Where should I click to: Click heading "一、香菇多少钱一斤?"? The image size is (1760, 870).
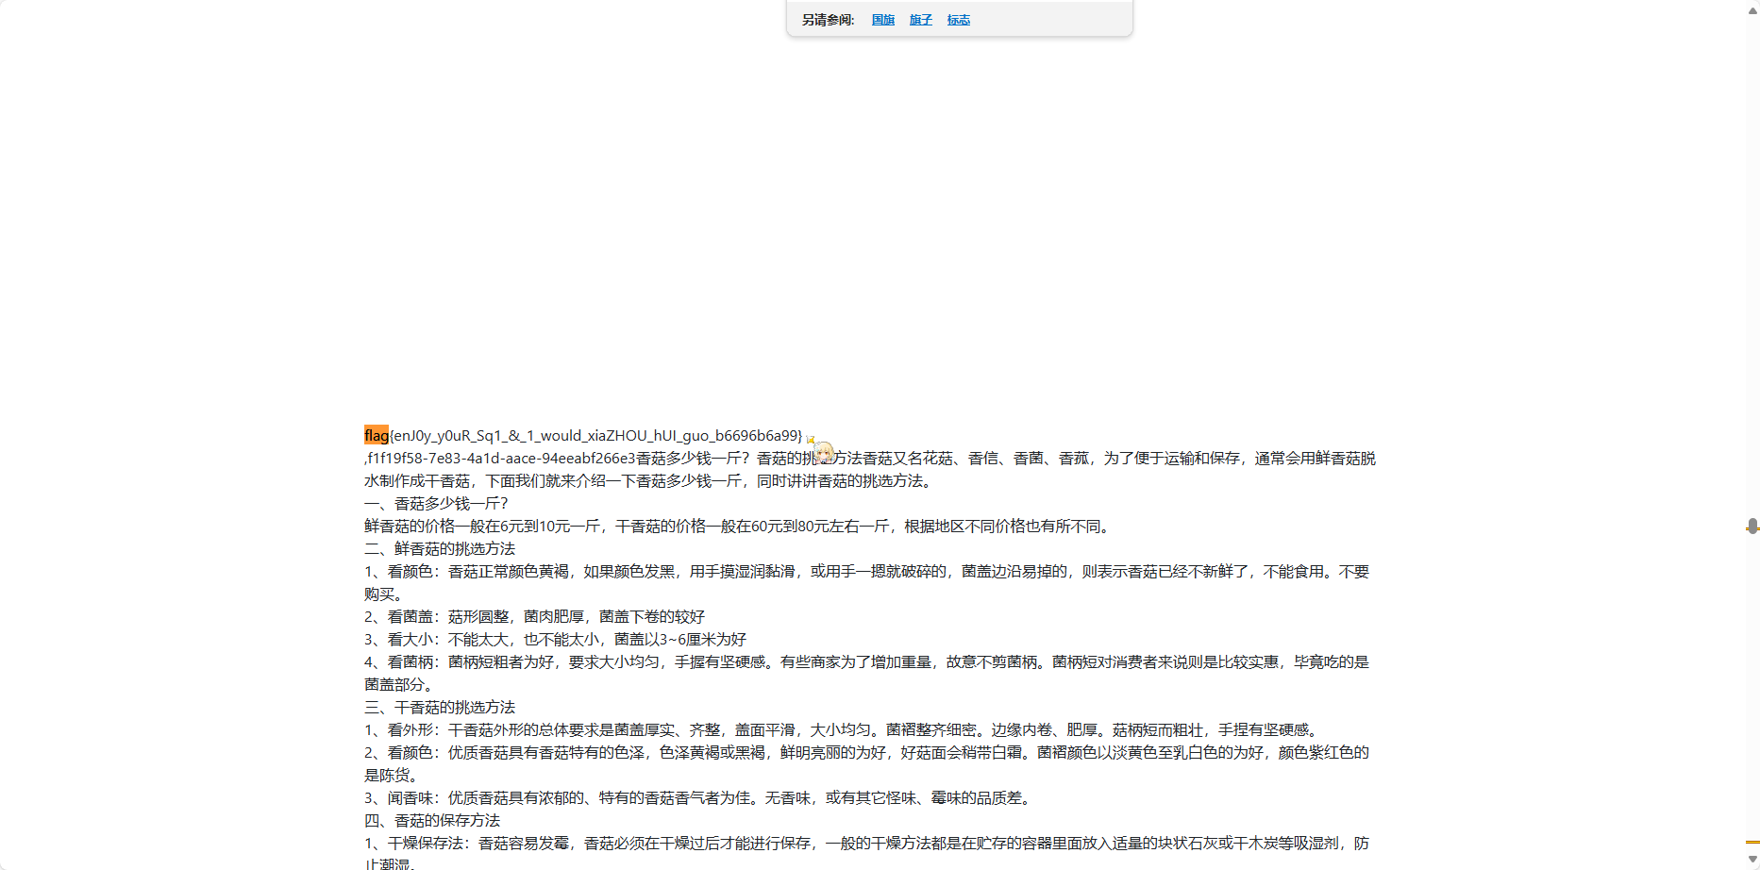(x=436, y=503)
